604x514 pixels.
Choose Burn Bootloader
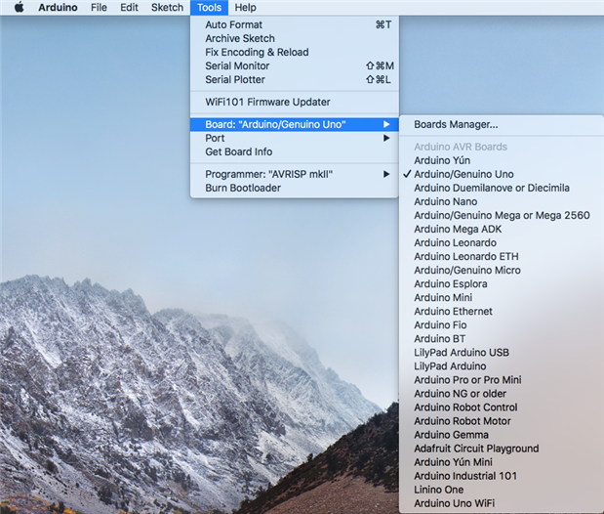[x=295, y=188]
